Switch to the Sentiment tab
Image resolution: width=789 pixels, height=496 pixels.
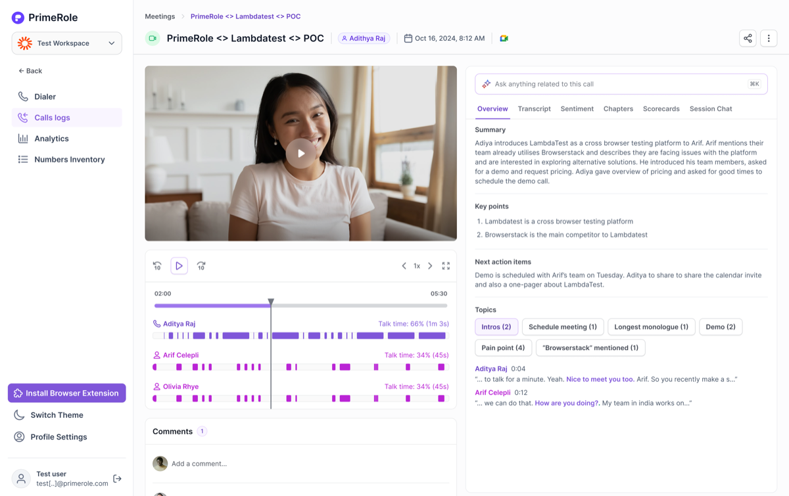click(577, 109)
